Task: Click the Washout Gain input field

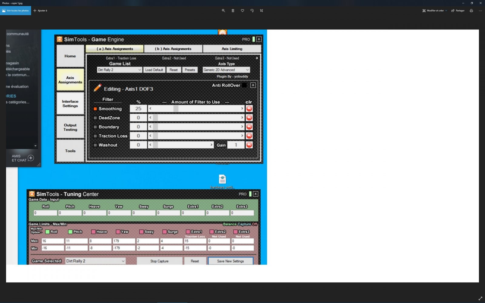Action: tap(236, 145)
